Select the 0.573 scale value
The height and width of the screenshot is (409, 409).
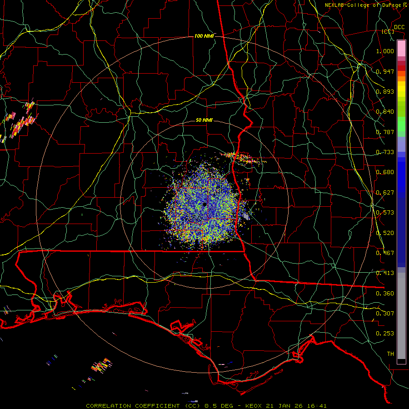pos(385,213)
